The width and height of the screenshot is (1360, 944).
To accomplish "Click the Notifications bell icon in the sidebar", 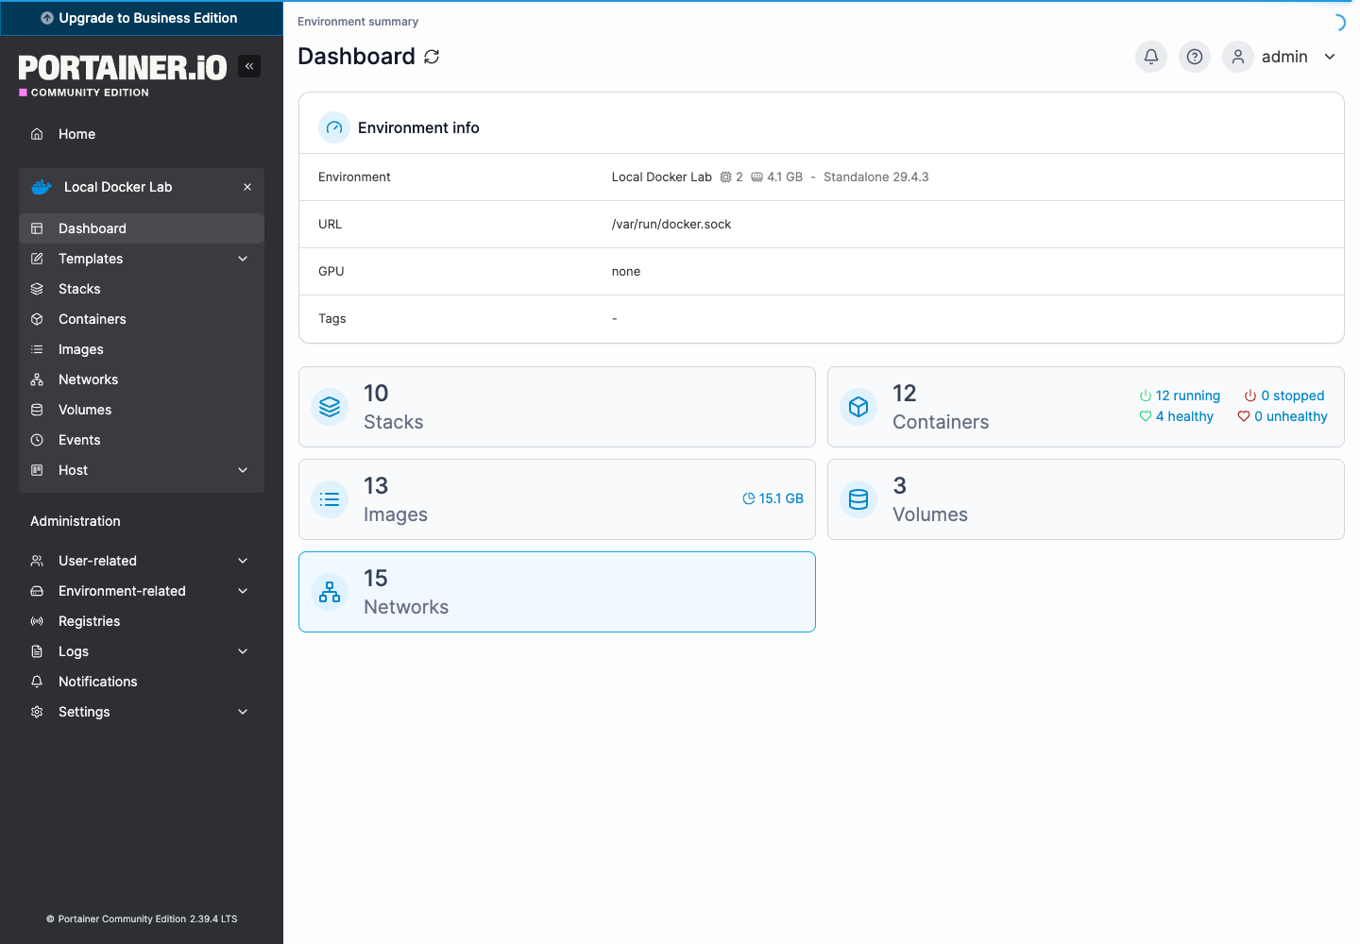I will (x=37, y=682).
